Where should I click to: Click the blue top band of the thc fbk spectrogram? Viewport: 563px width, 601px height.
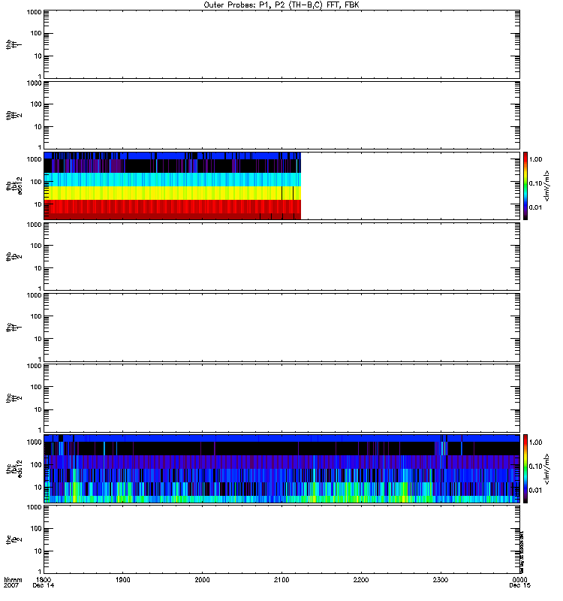click(281, 439)
